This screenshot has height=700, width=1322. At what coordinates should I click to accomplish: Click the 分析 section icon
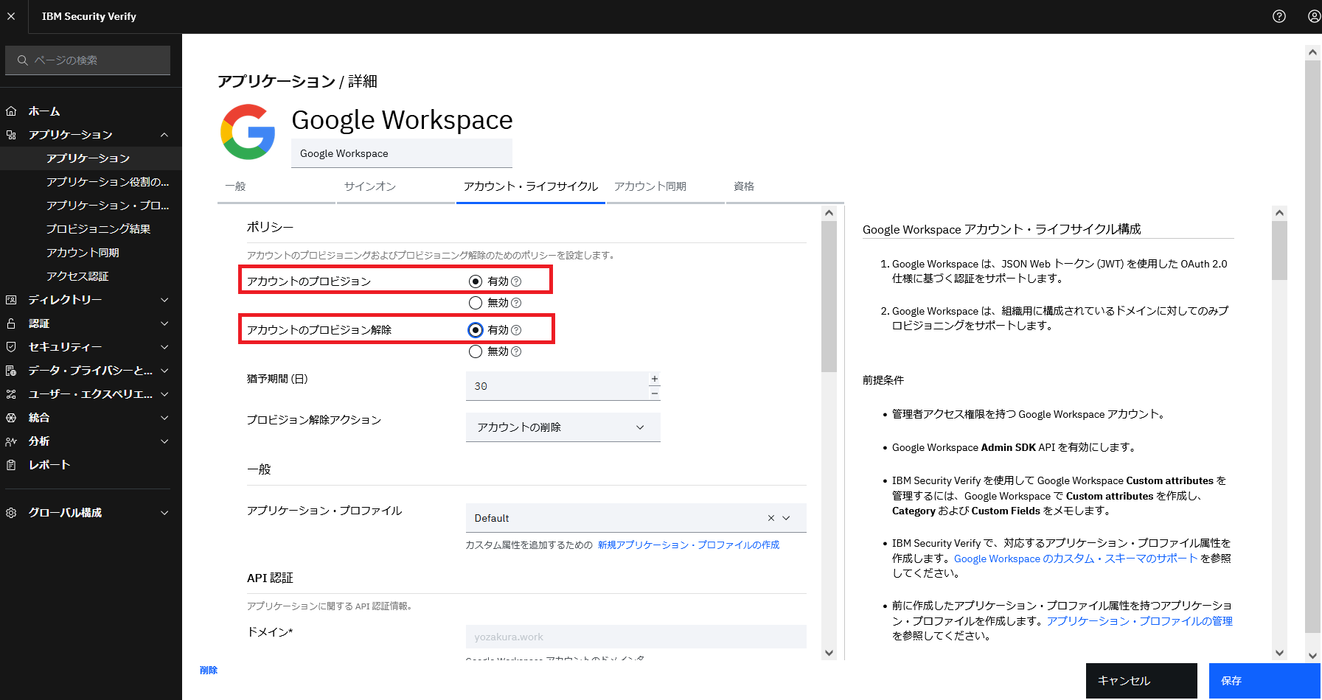pyautogui.click(x=11, y=441)
